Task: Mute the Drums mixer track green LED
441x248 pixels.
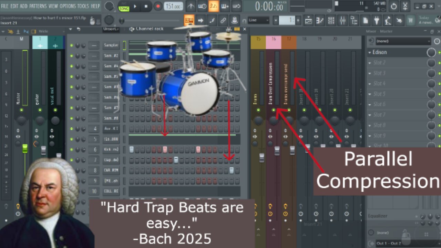Action: point(258,110)
